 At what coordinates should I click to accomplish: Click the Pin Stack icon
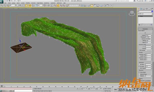tap(139, 25)
